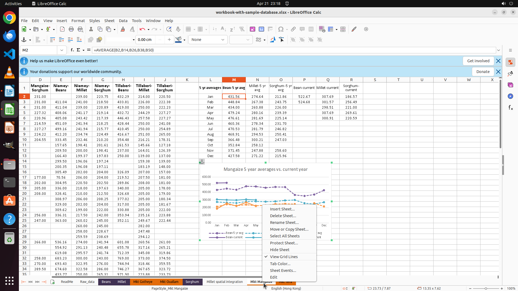Image resolution: width=518 pixels, height=291 pixels.
Task: Click the Insert Hyperlink icon
Action: click(293, 29)
